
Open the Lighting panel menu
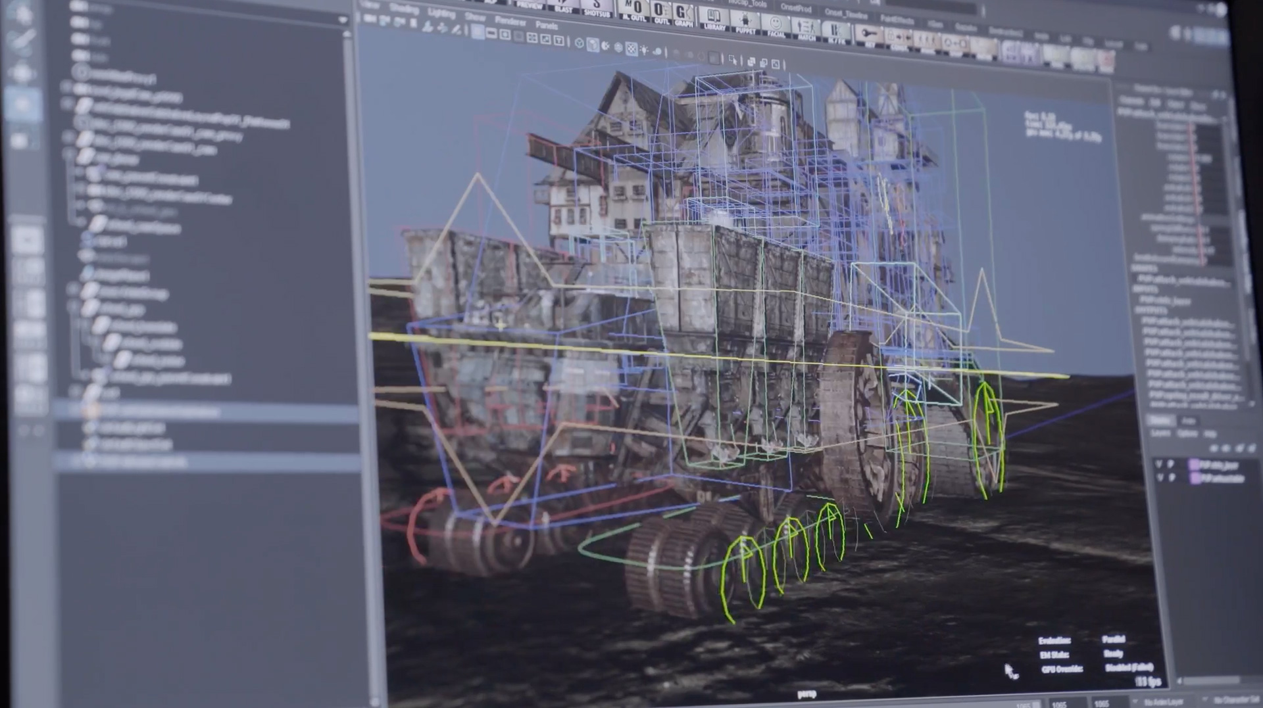[x=441, y=12]
